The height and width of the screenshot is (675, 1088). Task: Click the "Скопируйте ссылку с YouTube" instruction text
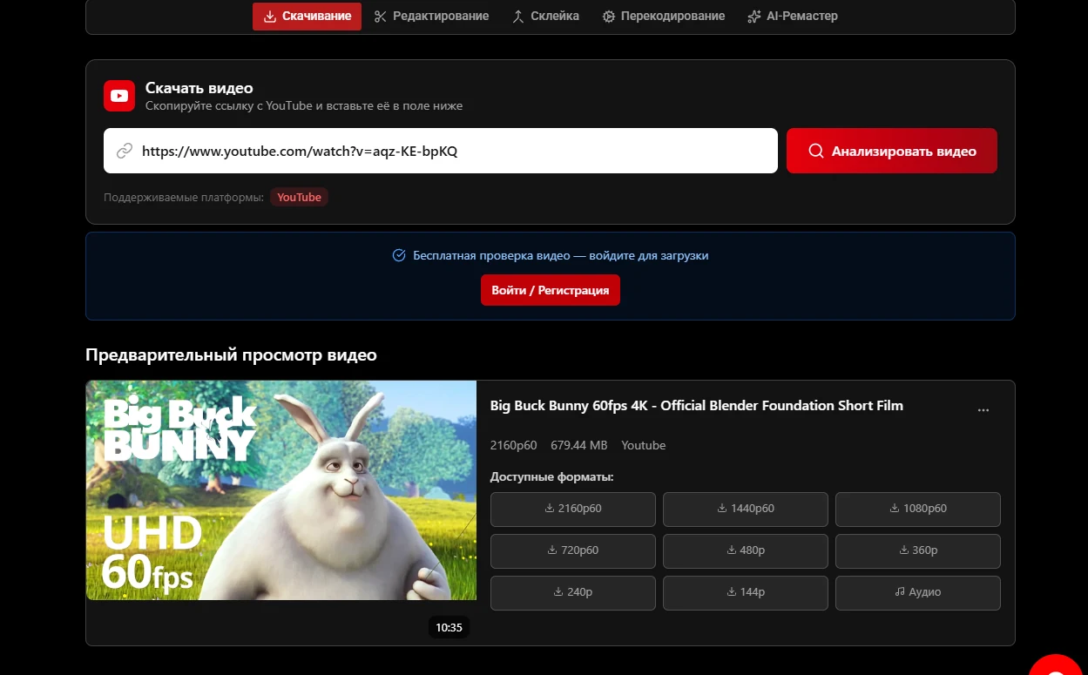point(304,106)
